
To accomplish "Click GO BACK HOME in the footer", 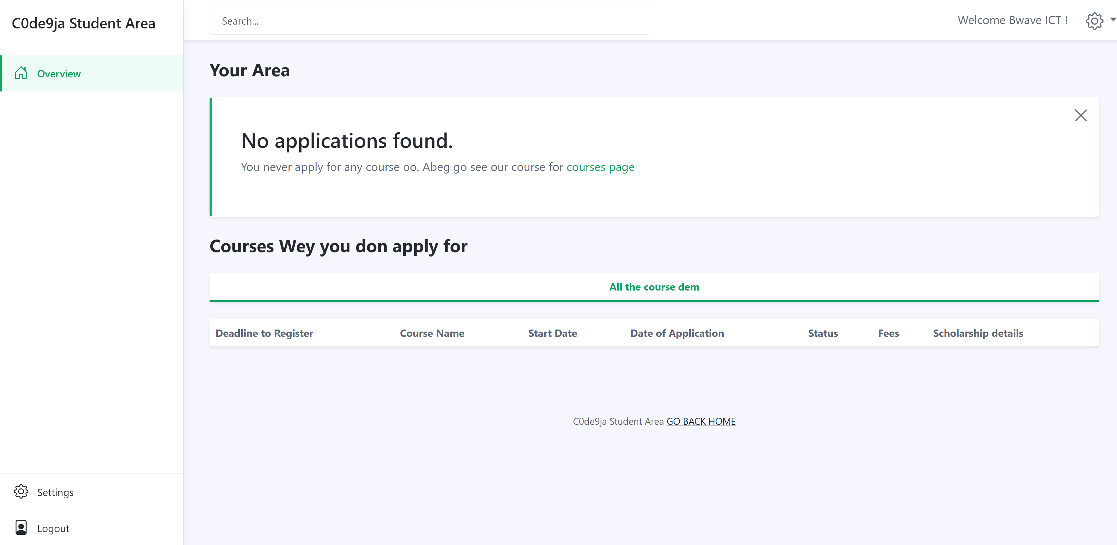I will click(701, 421).
